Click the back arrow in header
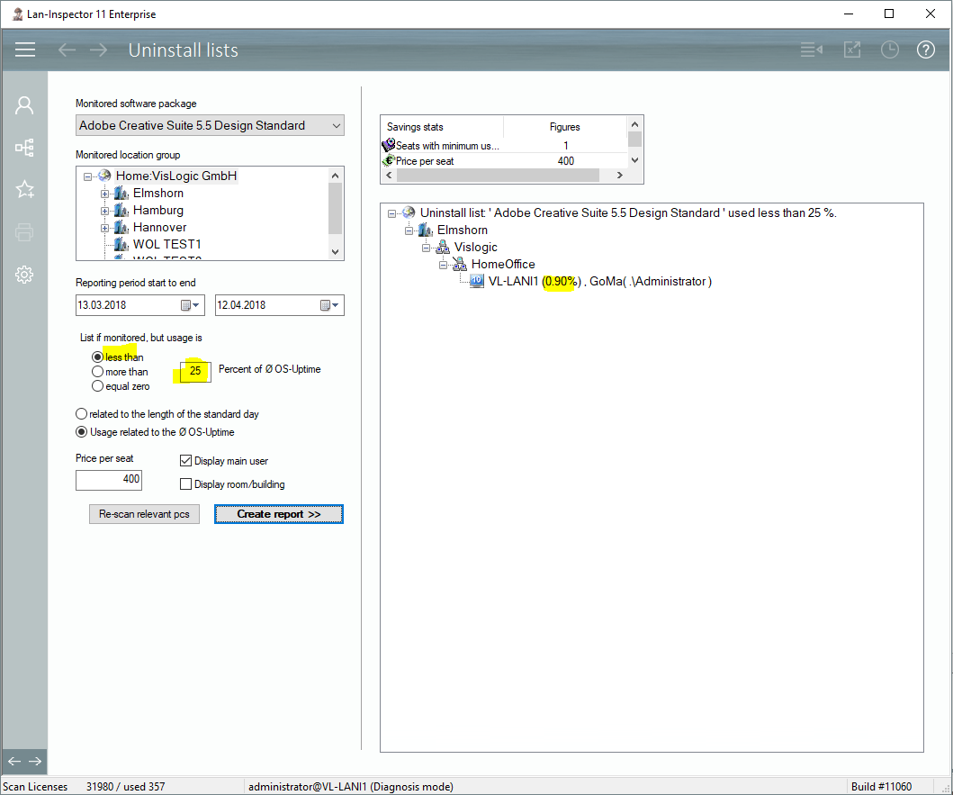 67,50
